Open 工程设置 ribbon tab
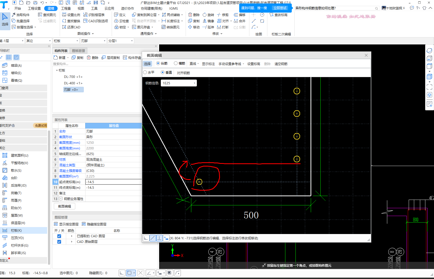 (34, 8)
